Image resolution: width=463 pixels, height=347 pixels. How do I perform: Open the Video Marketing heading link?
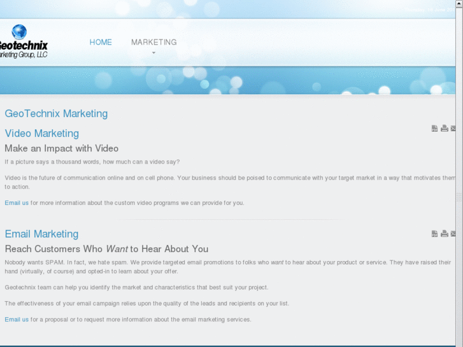coord(42,134)
